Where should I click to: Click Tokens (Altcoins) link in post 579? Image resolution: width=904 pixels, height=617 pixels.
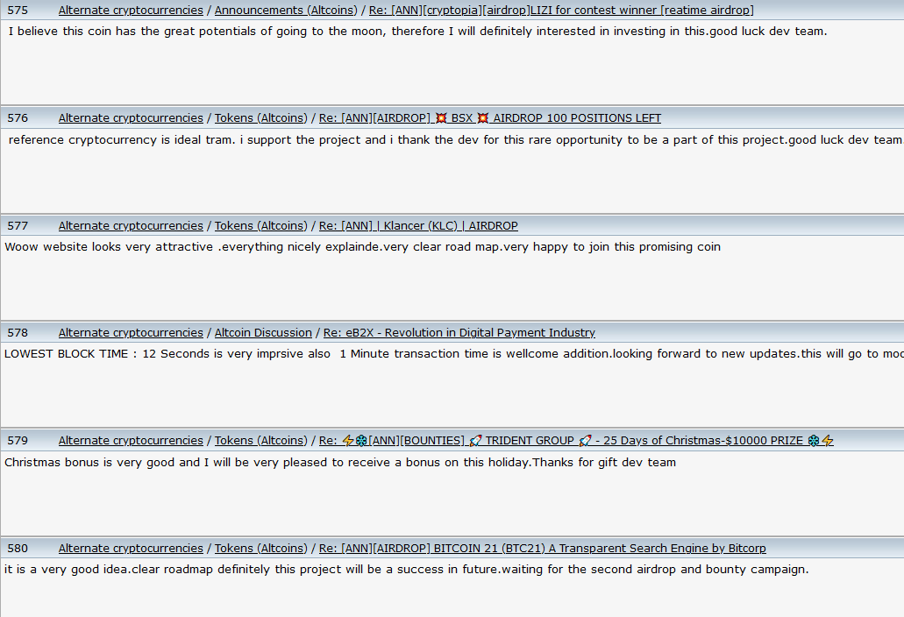[x=261, y=441]
